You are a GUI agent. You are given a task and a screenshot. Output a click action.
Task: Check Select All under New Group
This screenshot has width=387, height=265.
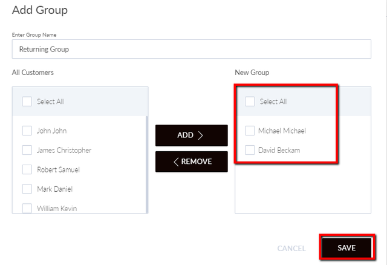pyautogui.click(x=250, y=102)
